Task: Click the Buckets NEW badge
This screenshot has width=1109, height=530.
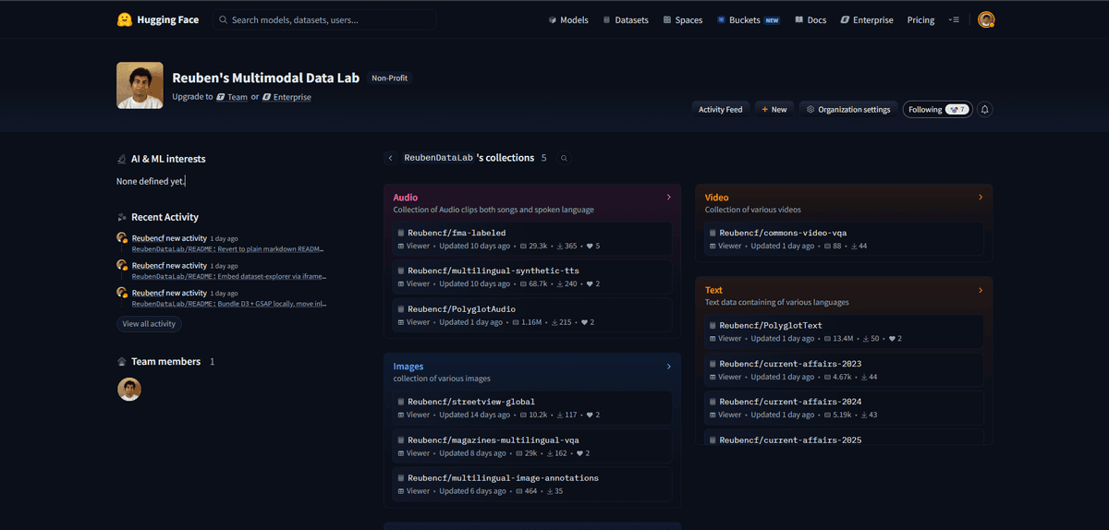Action: pos(773,19)
